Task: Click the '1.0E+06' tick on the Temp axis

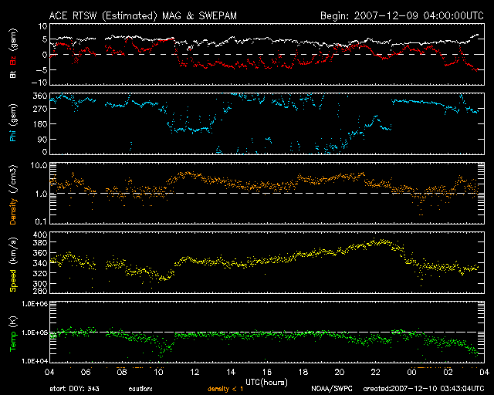Action: 35,304
